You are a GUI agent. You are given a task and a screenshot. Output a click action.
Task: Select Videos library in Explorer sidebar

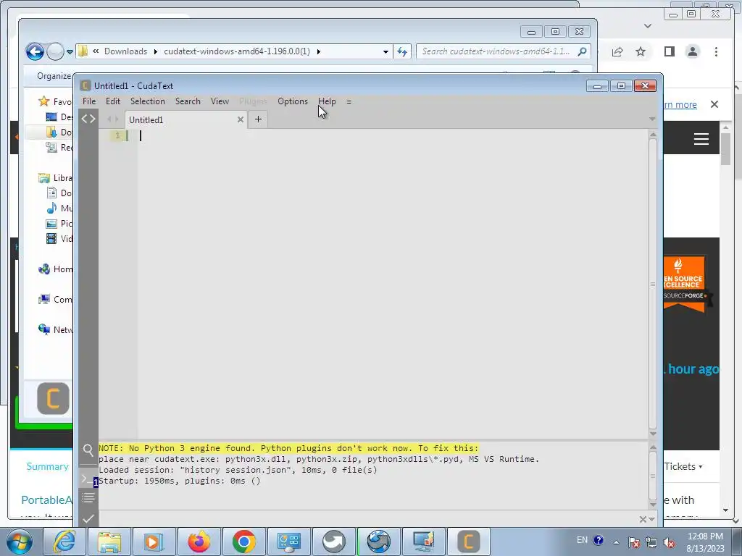[59, 238]
